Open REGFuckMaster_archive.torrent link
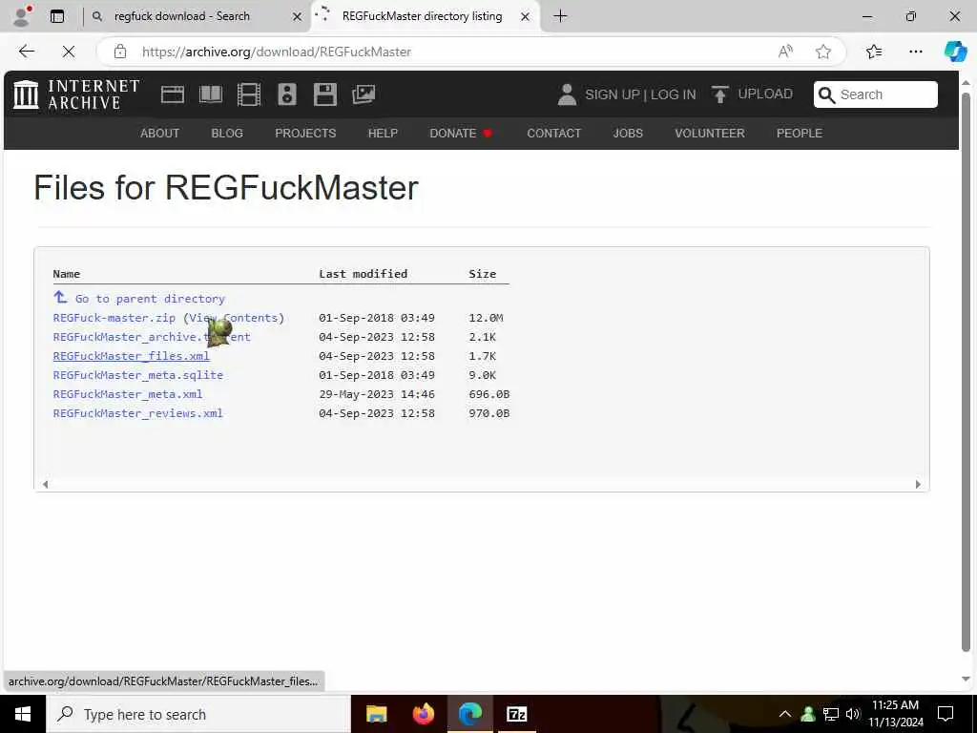Screen dimensions: 977x733 click(x=152, y=337)
